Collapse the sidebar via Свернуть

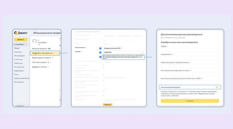(20, 106)
